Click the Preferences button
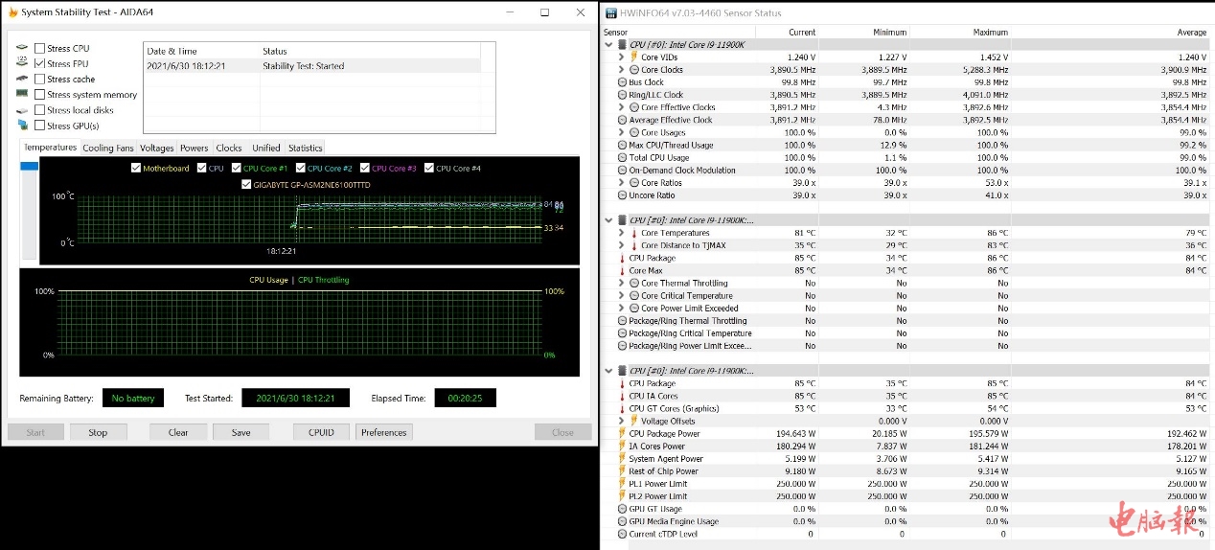This screenshot has height=550, width=1215. [x=383, y=432]
